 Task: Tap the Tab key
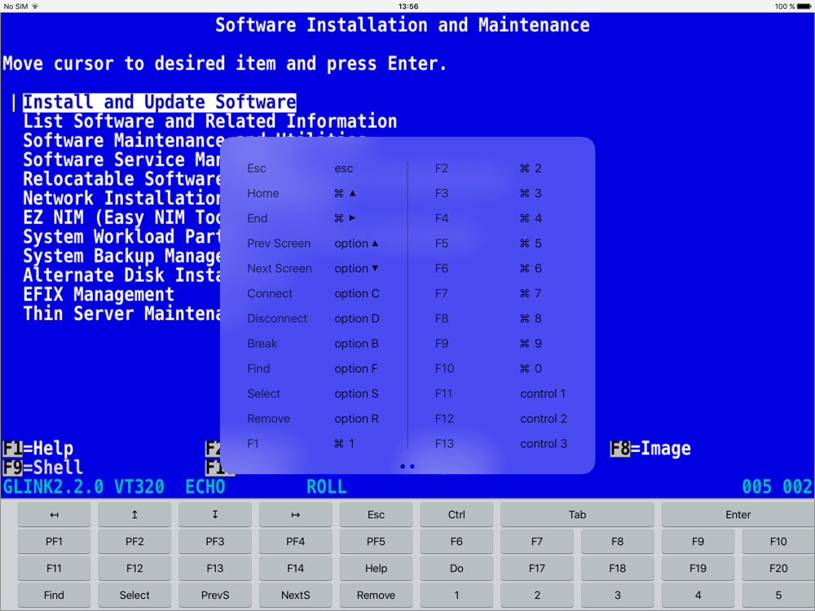pos(577,514)
